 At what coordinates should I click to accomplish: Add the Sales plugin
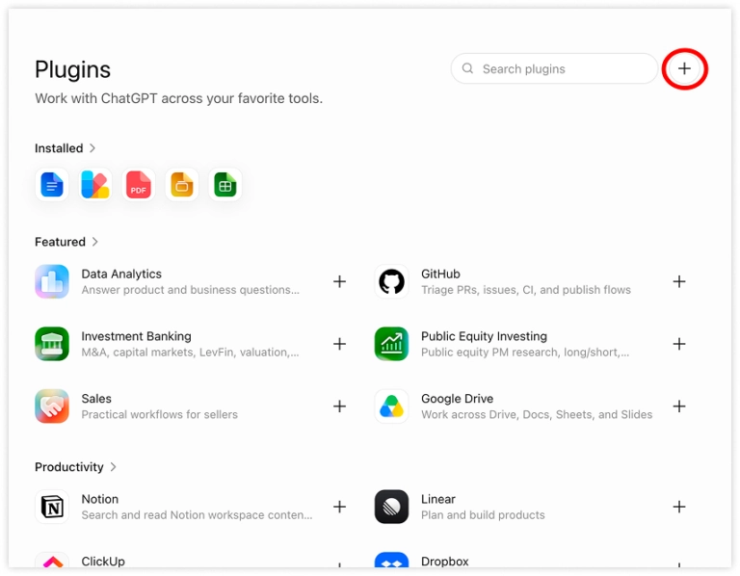tap(339, 406)
